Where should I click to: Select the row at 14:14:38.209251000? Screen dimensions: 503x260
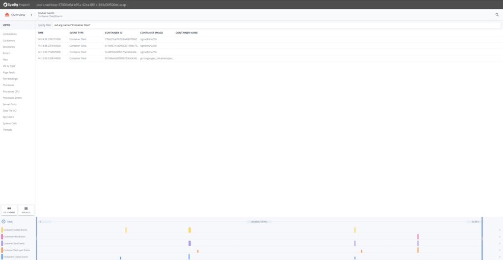tap(269, 39)
